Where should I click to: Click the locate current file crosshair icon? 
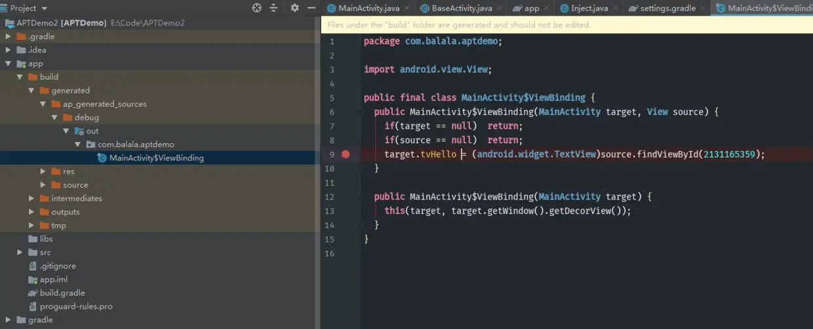point(256,8)
